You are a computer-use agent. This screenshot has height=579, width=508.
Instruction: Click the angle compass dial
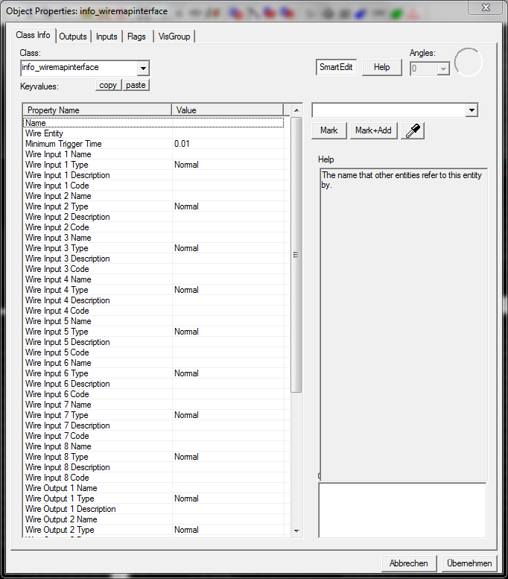point(468,63)
